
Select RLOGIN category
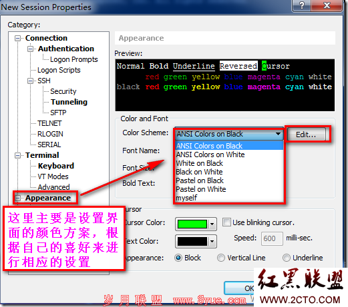pyautogui.click(x=50, y=134)
